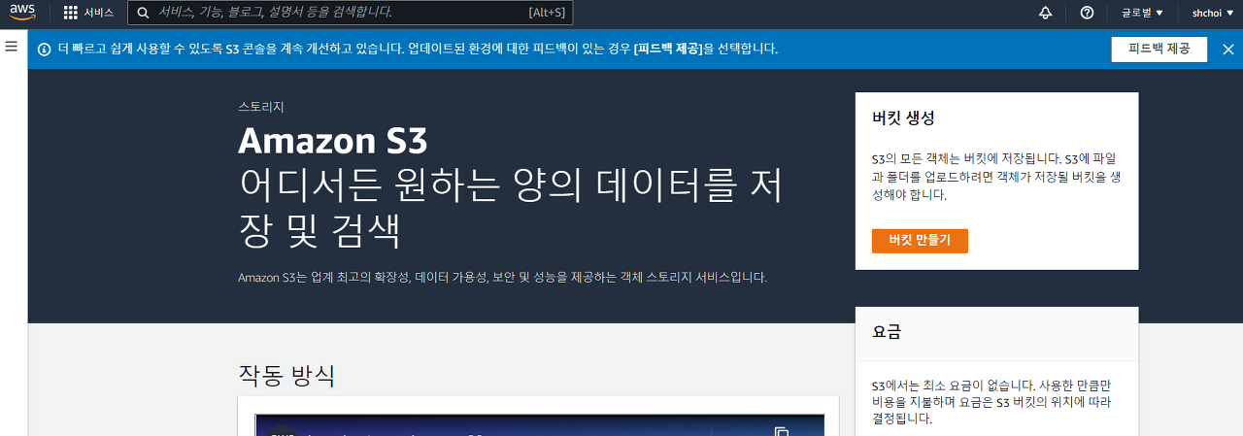Viewport: 1243px width, 436px height.
Task: Click the 피드백 제공 button
Action: pyautogui.click(x=1159, y=50)
